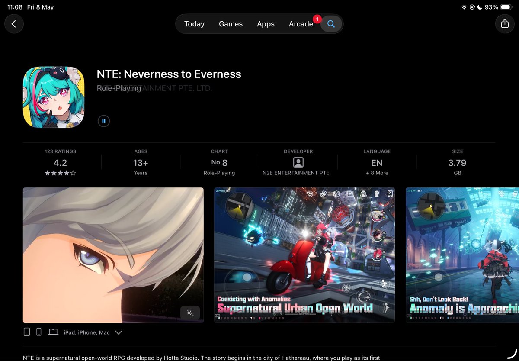Screen dimensions: 519x361
Task: Open the No.8 Role-Playing chart
Action: pos(219,163)
